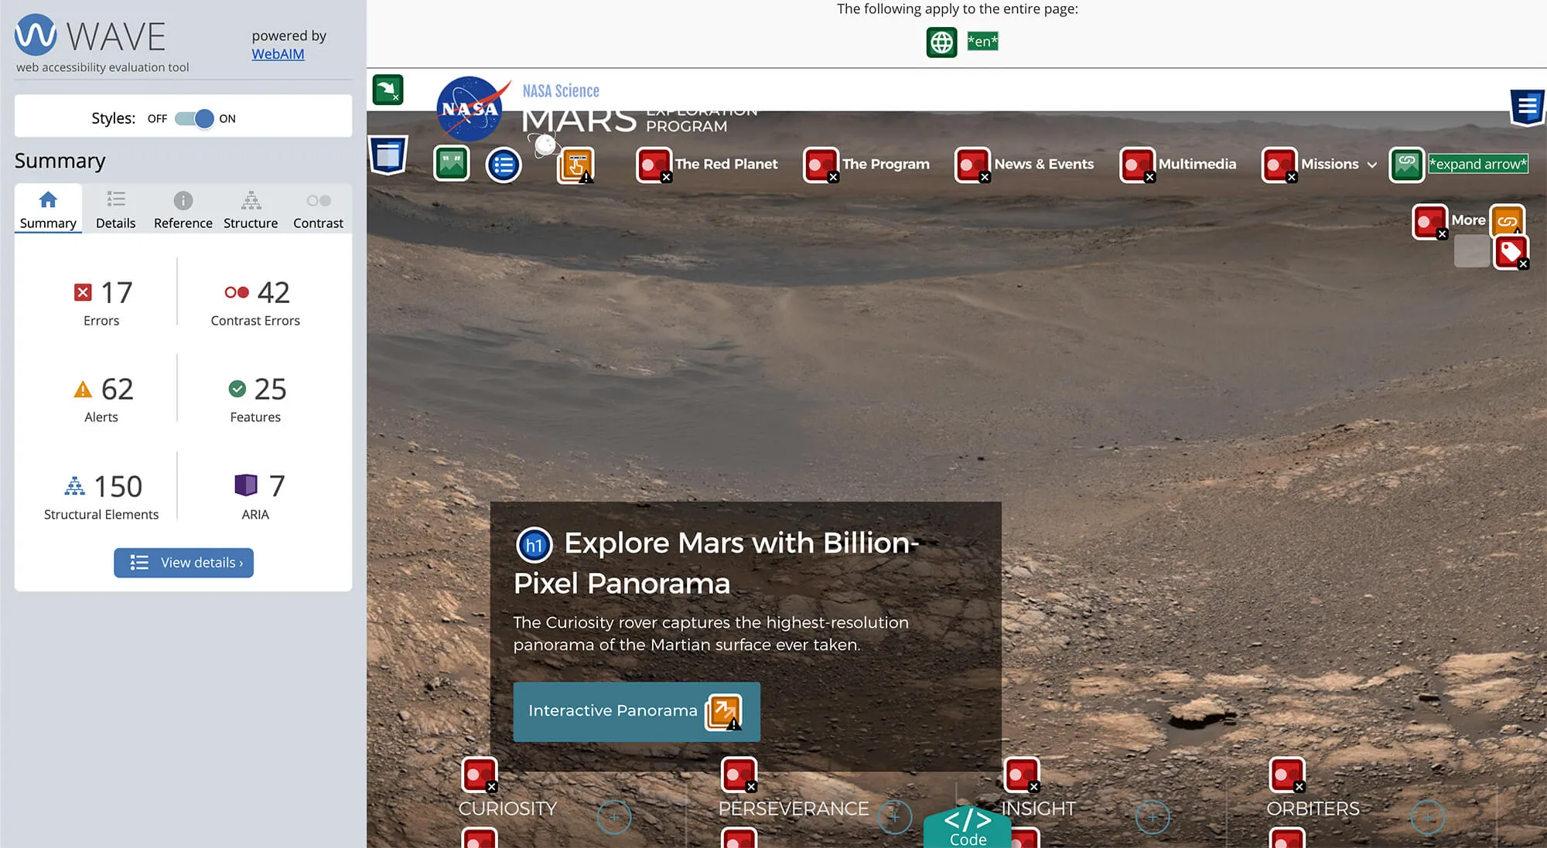Click the View details button
Image resolution: width=1547 pixels, height=848 pixels.
(183, 563)
